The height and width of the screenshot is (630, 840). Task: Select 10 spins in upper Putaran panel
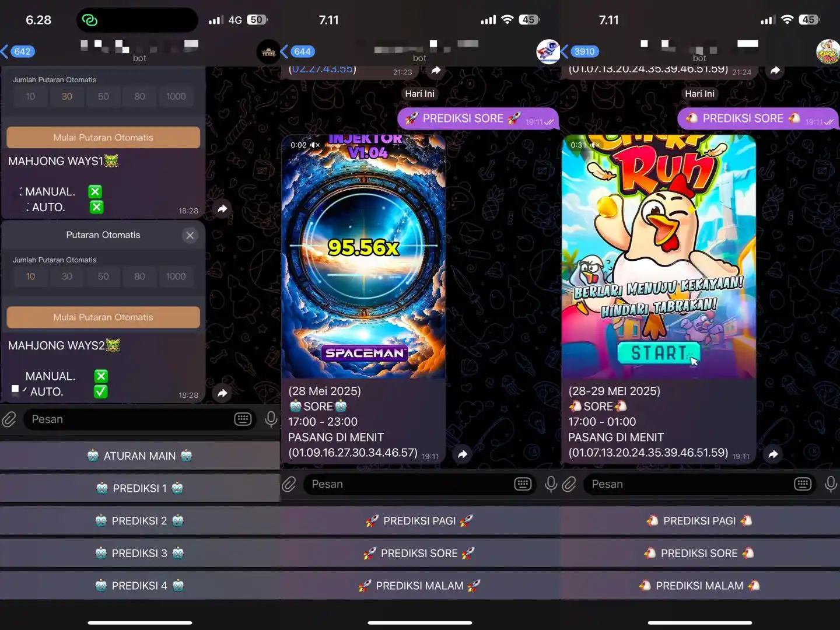pos(30,96)
